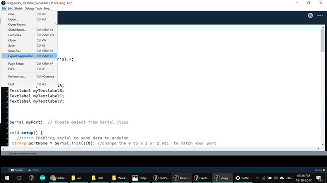Switch to the Errors tab

click(x=33, y=170)
